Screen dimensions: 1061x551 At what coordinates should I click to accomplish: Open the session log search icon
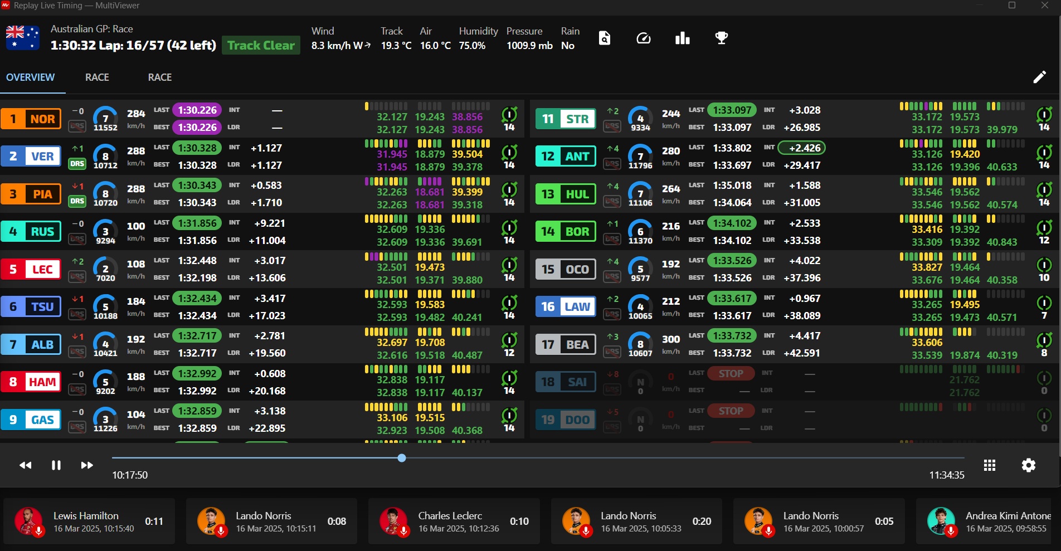pyautogui.click(x=605, y=38)
